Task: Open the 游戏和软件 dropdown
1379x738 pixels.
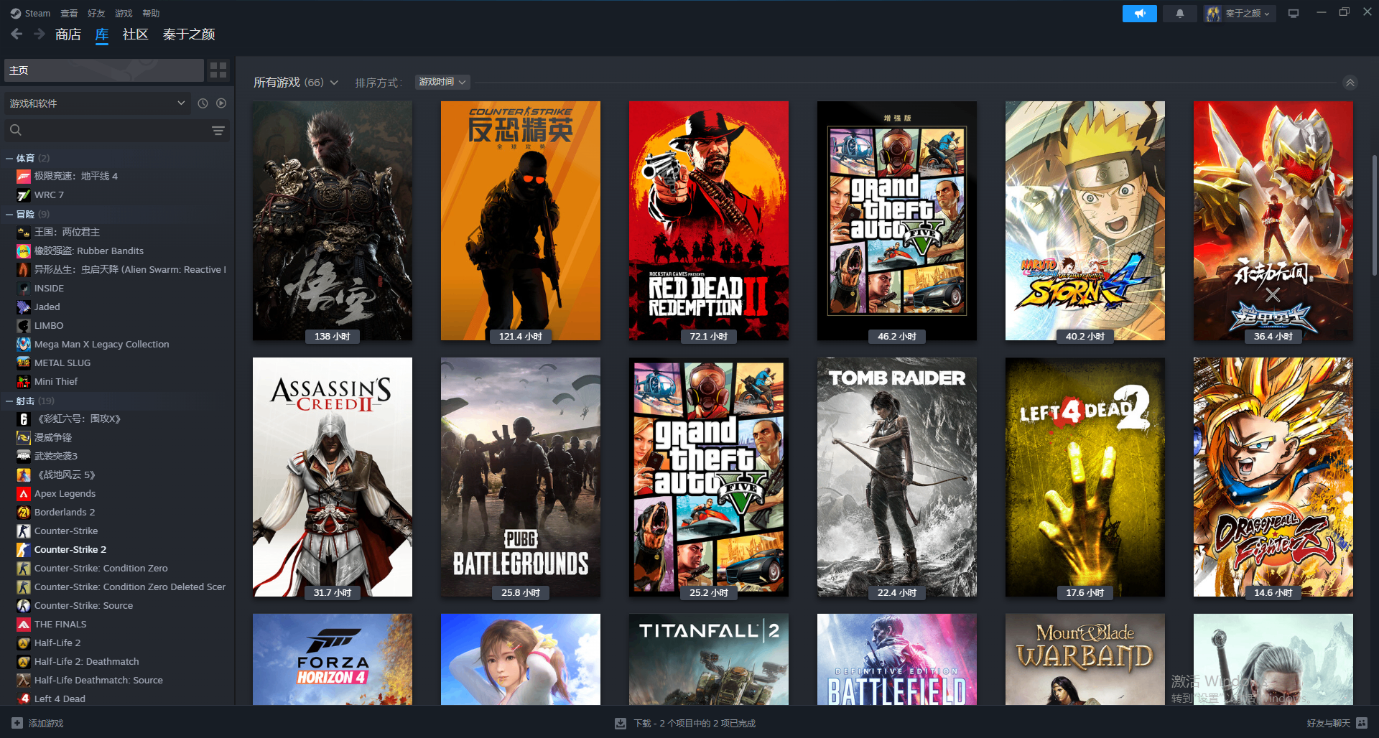Action: click(98, 103)
